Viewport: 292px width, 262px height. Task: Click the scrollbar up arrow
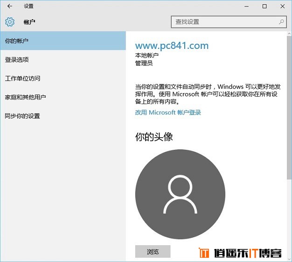[x=289, y=34]
